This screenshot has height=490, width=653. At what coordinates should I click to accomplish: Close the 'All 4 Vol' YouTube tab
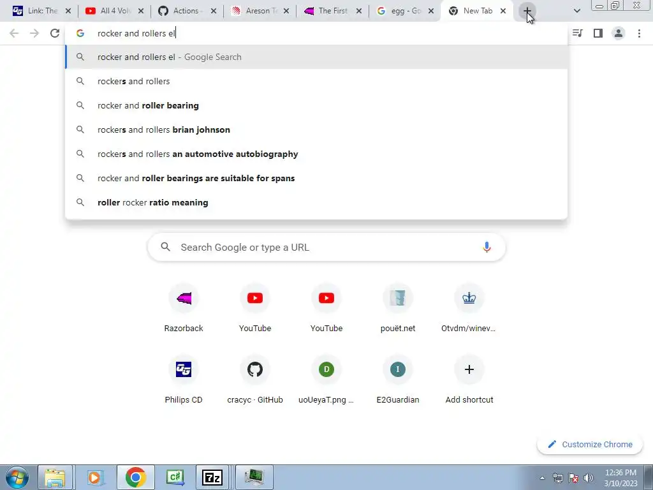(141, 11)
